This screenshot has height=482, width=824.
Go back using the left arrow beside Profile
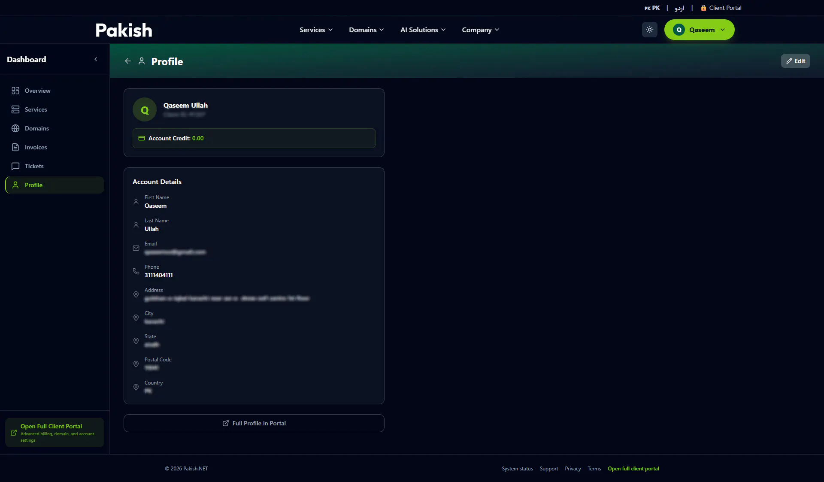tap(127, 61)
